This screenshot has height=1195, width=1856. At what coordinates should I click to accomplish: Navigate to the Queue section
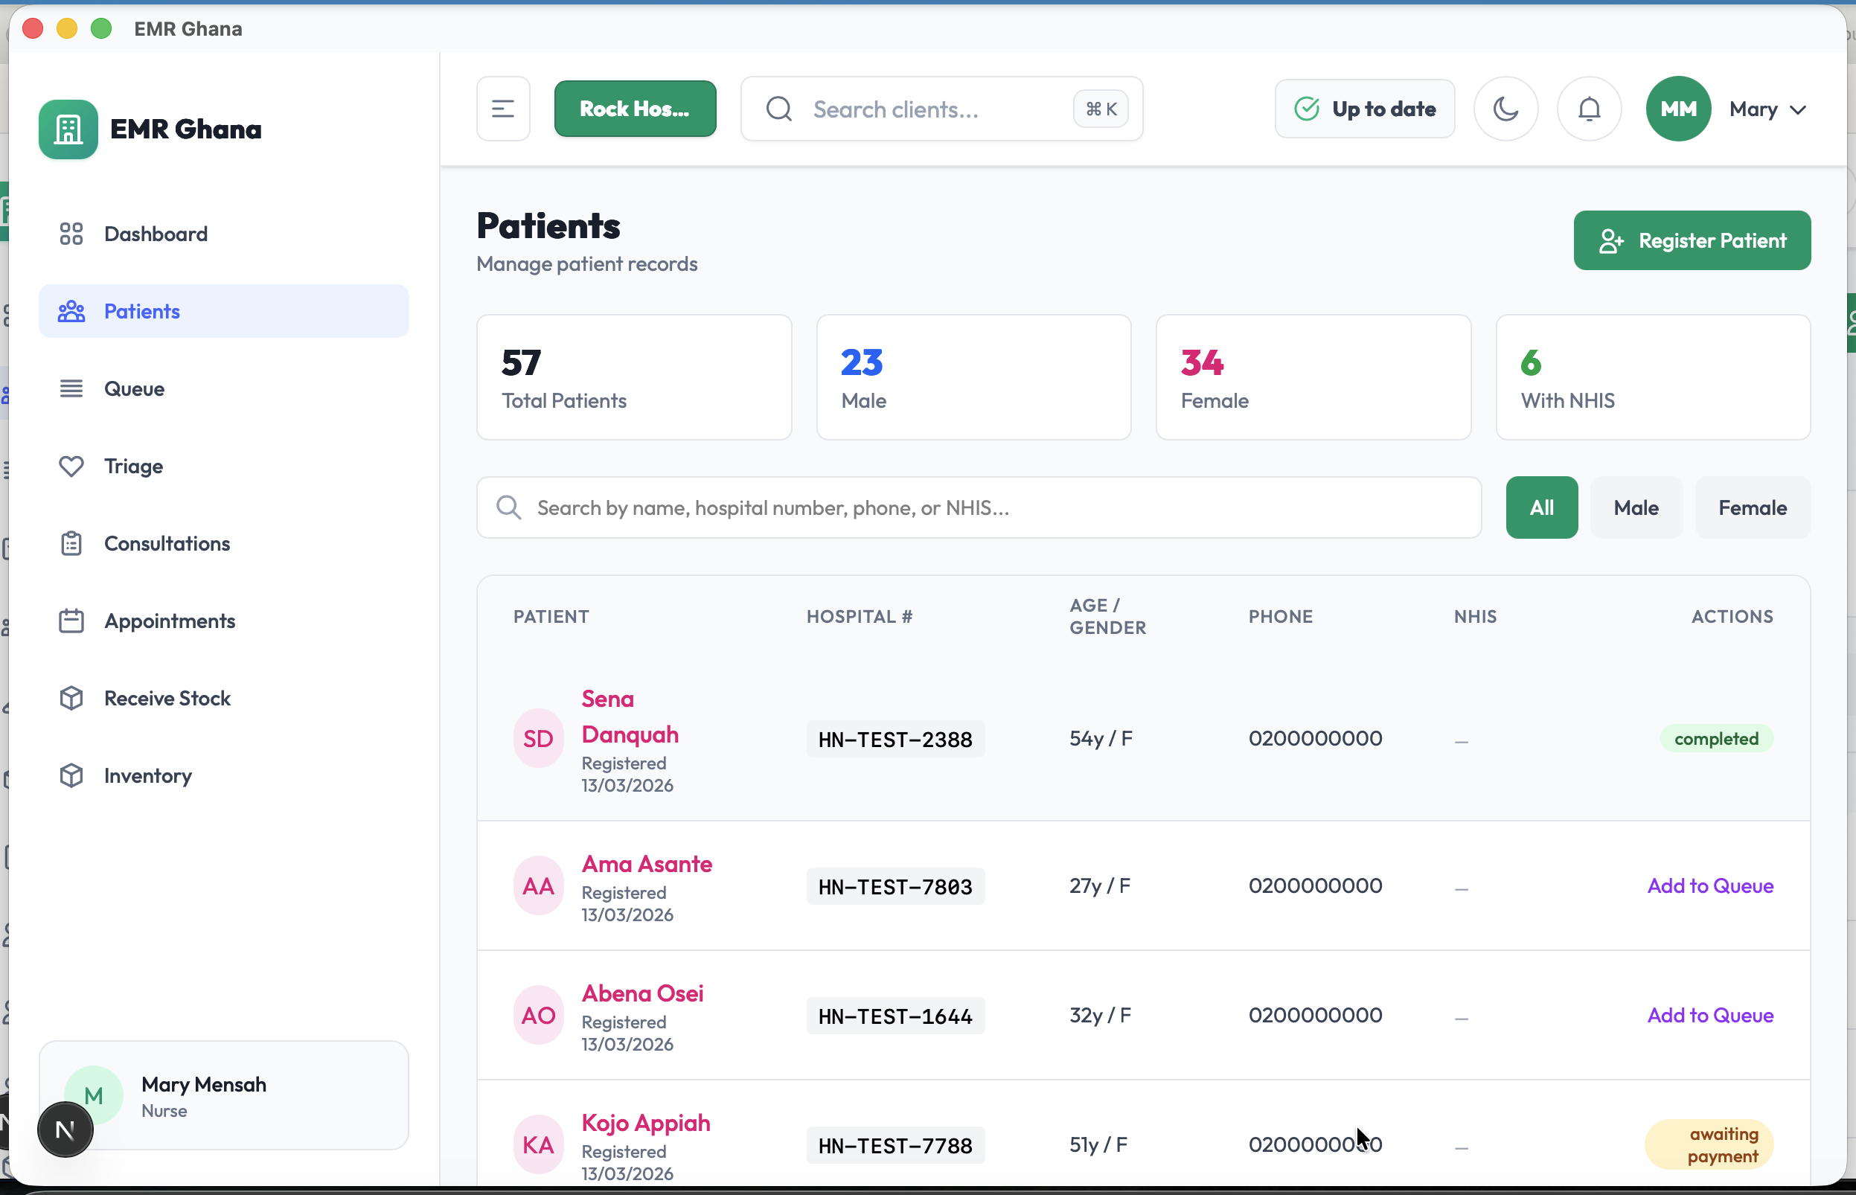134,388
